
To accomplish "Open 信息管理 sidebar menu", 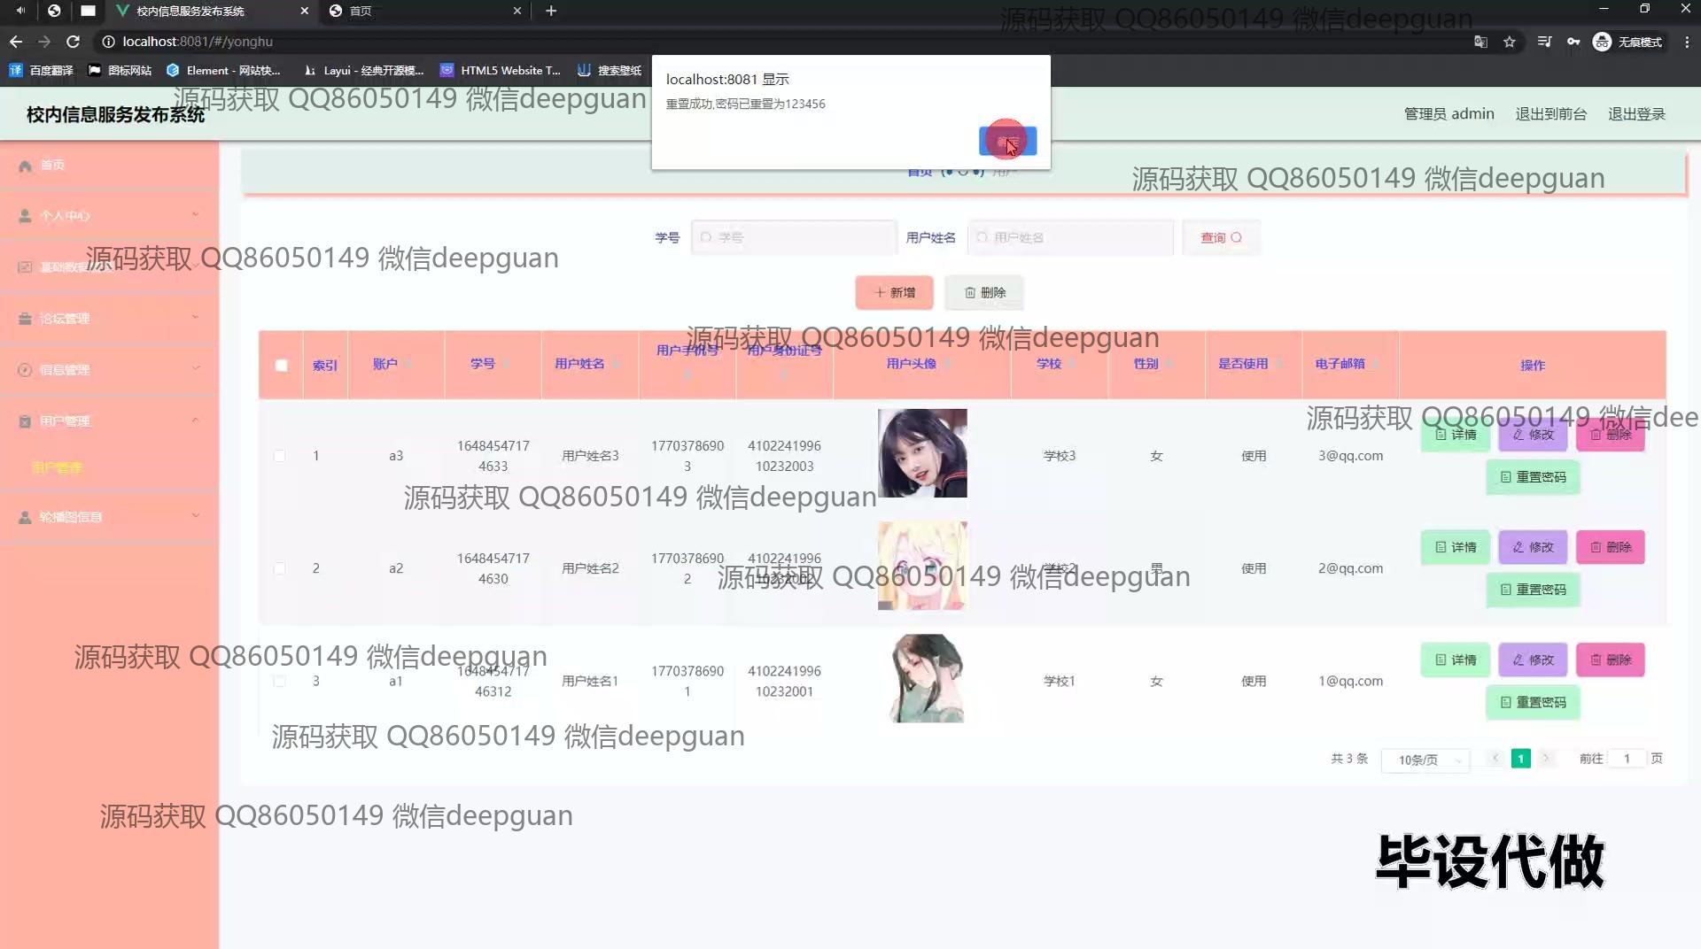I will click(109, 370).
